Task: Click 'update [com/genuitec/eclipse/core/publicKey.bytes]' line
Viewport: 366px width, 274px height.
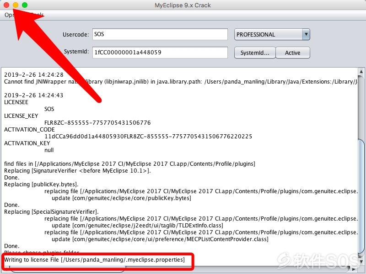Action: (121, 198)
